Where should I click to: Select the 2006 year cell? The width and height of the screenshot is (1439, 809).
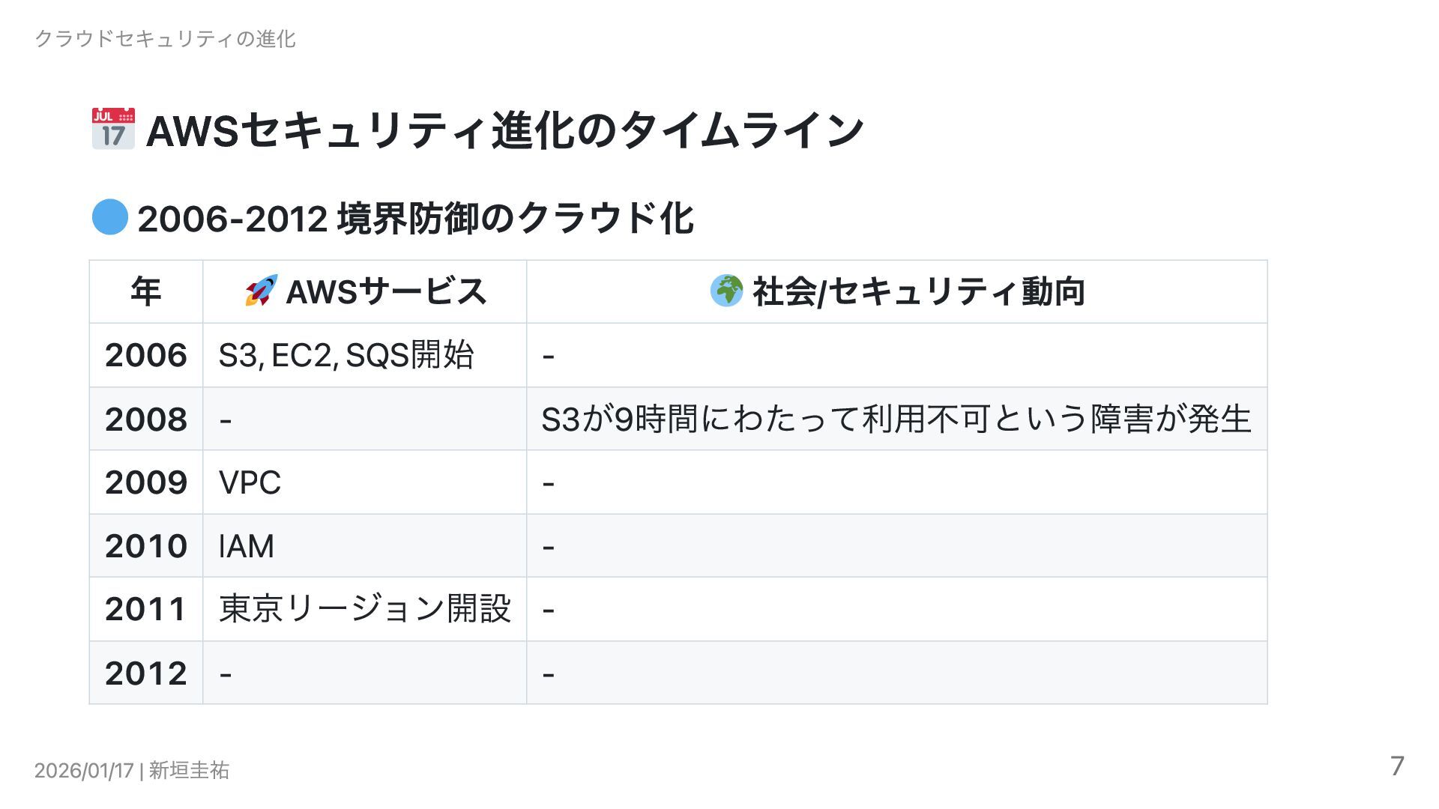[146, 355]
